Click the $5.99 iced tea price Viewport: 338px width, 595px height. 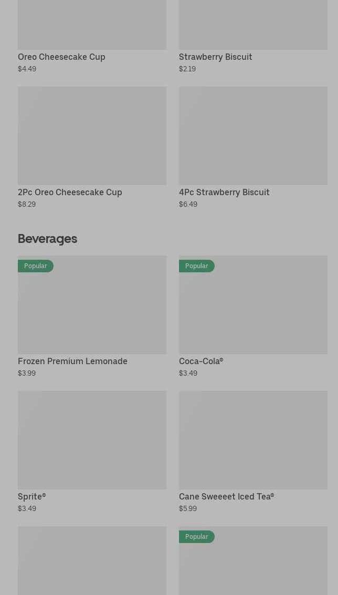(188, 508)
